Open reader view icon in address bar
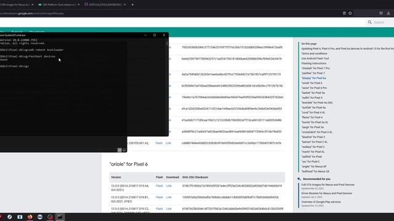The height and width of the screenshot is (221, 394). pyautogui.click(x=344, y=13)
